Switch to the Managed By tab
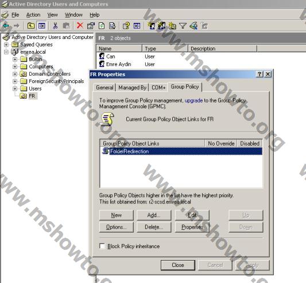 (132, 88)
